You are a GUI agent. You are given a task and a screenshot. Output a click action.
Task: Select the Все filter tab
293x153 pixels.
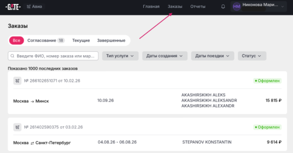[x=17, y=40]
